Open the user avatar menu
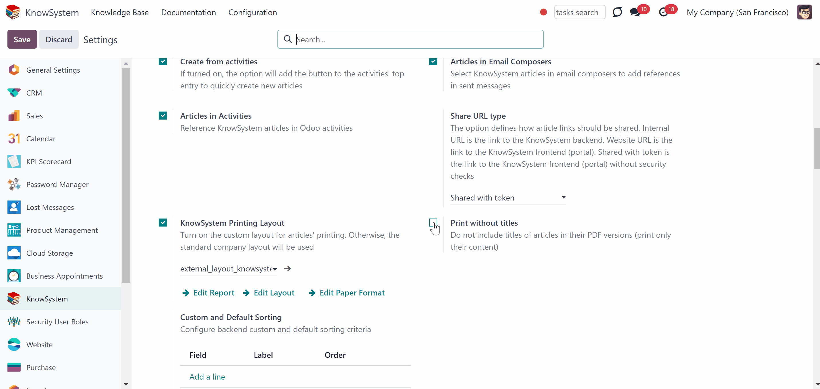Viewport: 820px width, 389px height. pos(805,12)
